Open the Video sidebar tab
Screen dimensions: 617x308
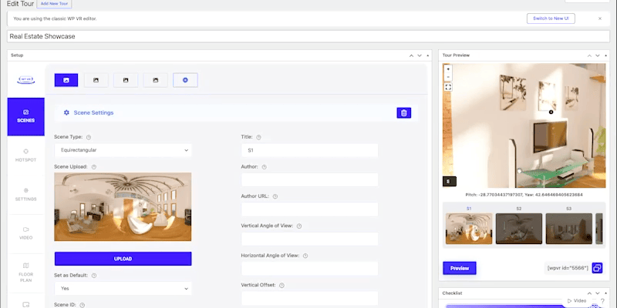point(26,233)
